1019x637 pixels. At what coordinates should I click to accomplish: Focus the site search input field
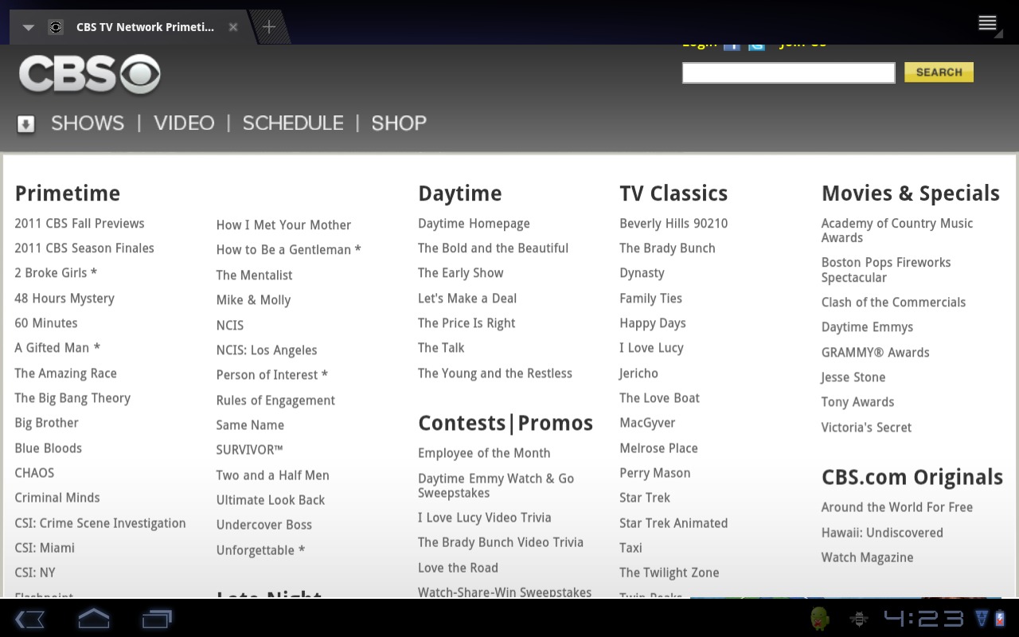[x=788, y=72]
